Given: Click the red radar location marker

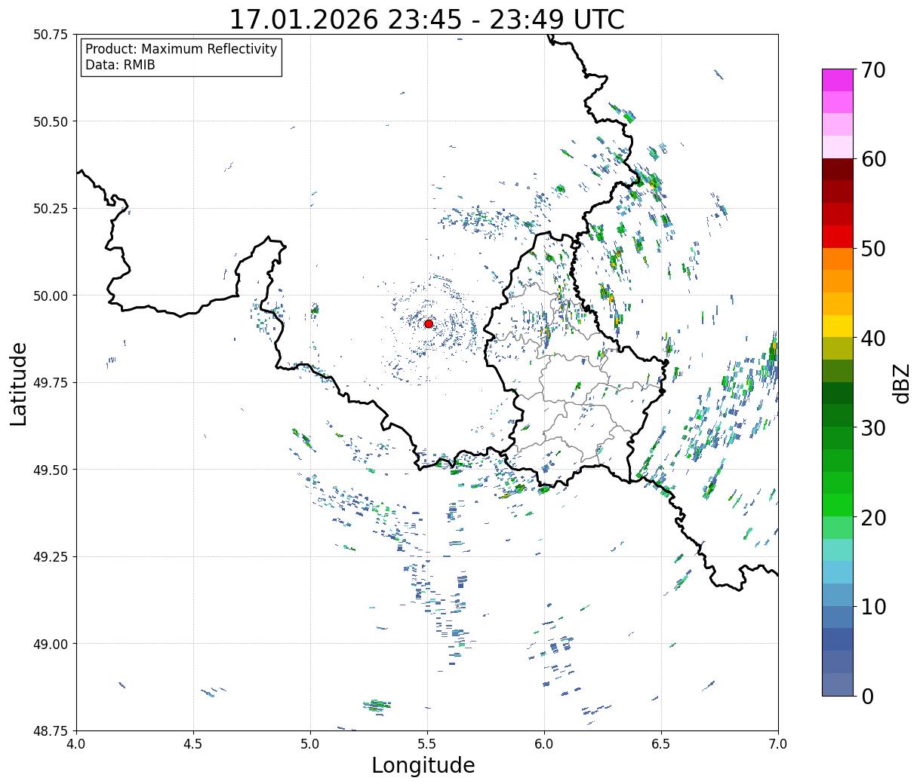Looking at the screenshot, I should pyautogui.click(x=429, y=323).
